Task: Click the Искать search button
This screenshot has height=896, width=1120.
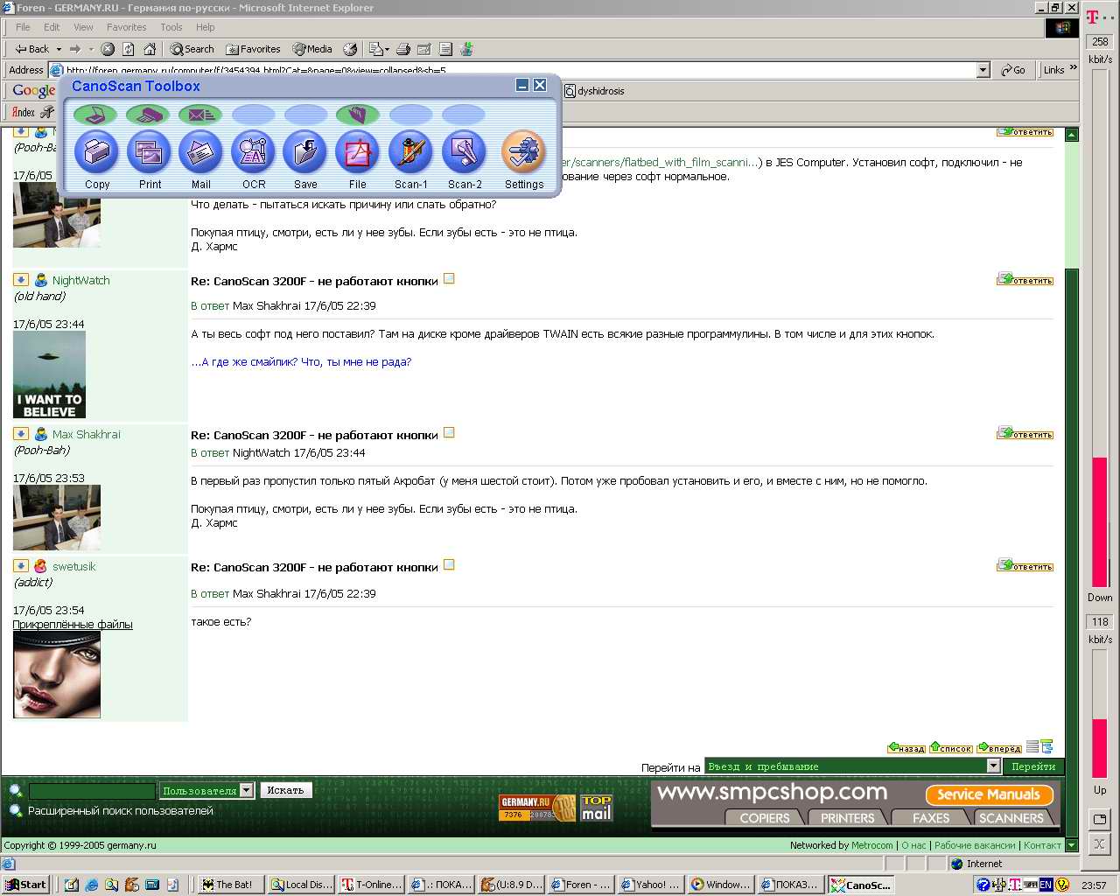Action: (285, 790)
